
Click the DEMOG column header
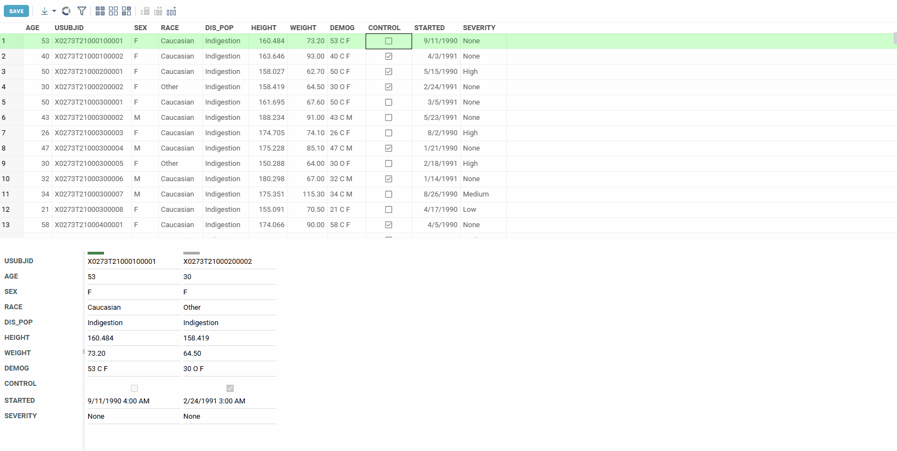pos(342,28)
